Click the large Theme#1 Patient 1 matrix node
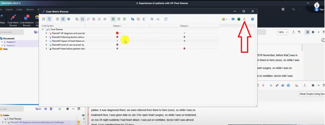The height and width of the screenshot is (125, 325). 117,33
